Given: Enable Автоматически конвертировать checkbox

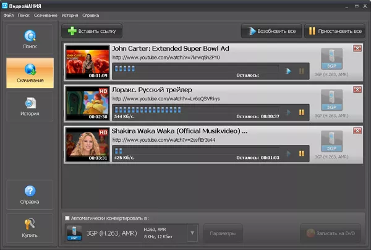Looking at the screenshot, I should pos(67,218).
